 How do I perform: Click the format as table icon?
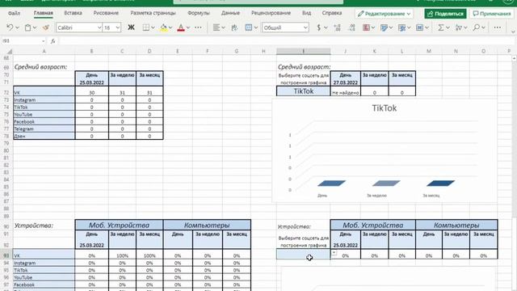point(384,27)
